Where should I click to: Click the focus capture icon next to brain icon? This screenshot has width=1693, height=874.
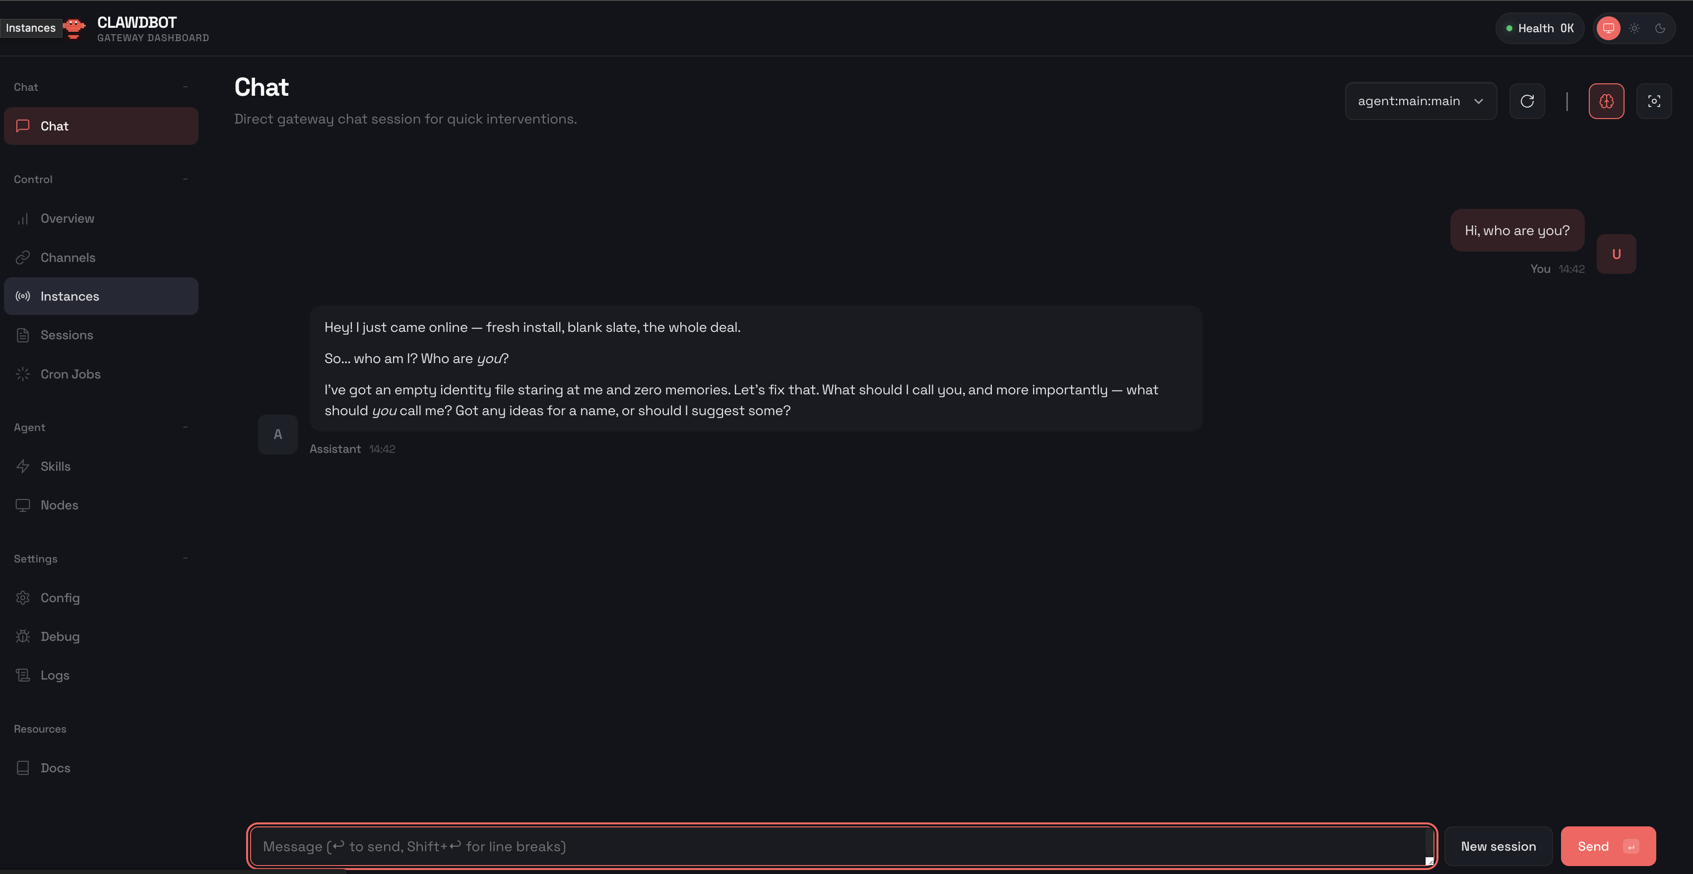click(1655, 101)
